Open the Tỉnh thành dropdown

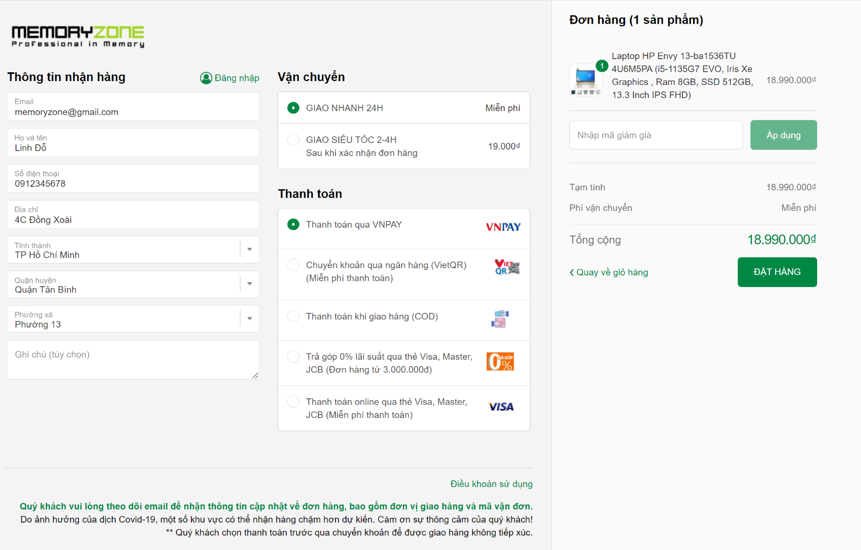(250, 250)
